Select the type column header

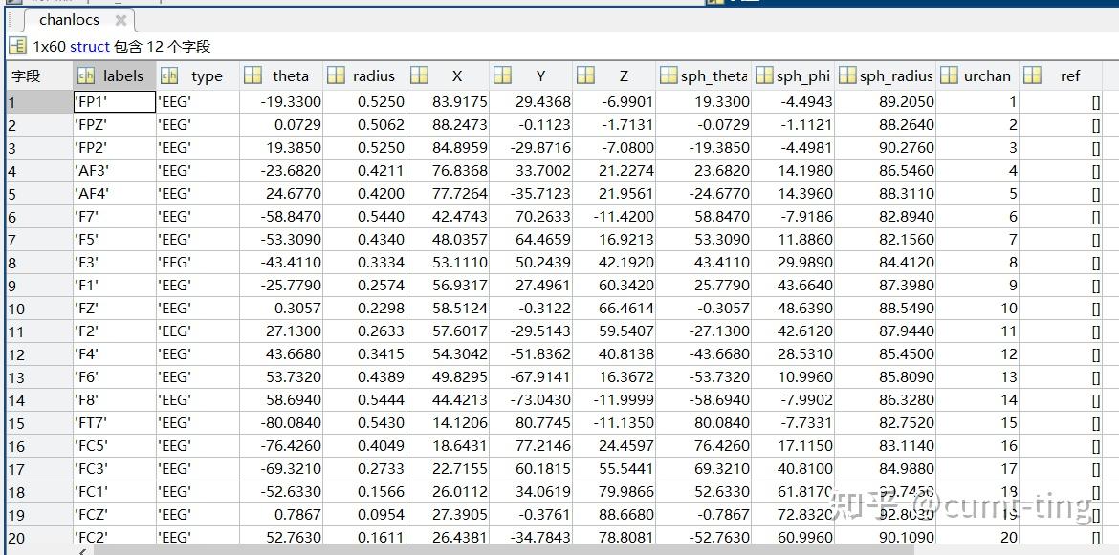click(x=198, y=76)
